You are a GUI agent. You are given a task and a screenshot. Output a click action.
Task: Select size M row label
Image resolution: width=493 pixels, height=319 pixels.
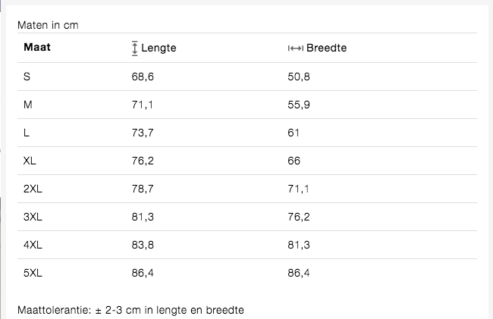point(28,105)
